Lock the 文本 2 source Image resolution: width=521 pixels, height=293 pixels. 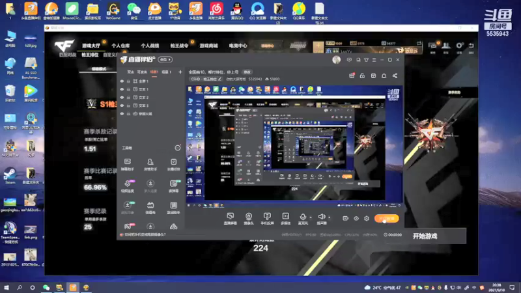128,97
